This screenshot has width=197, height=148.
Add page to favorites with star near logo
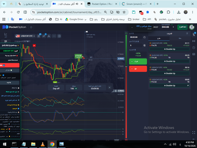tap(31, 27)
